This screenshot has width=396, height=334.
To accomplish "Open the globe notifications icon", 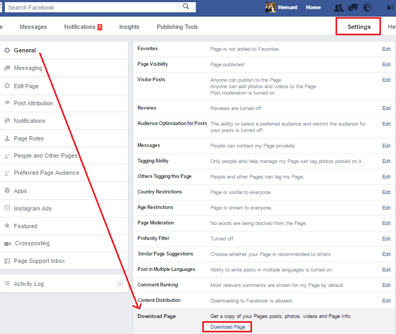I will point(368,7).
